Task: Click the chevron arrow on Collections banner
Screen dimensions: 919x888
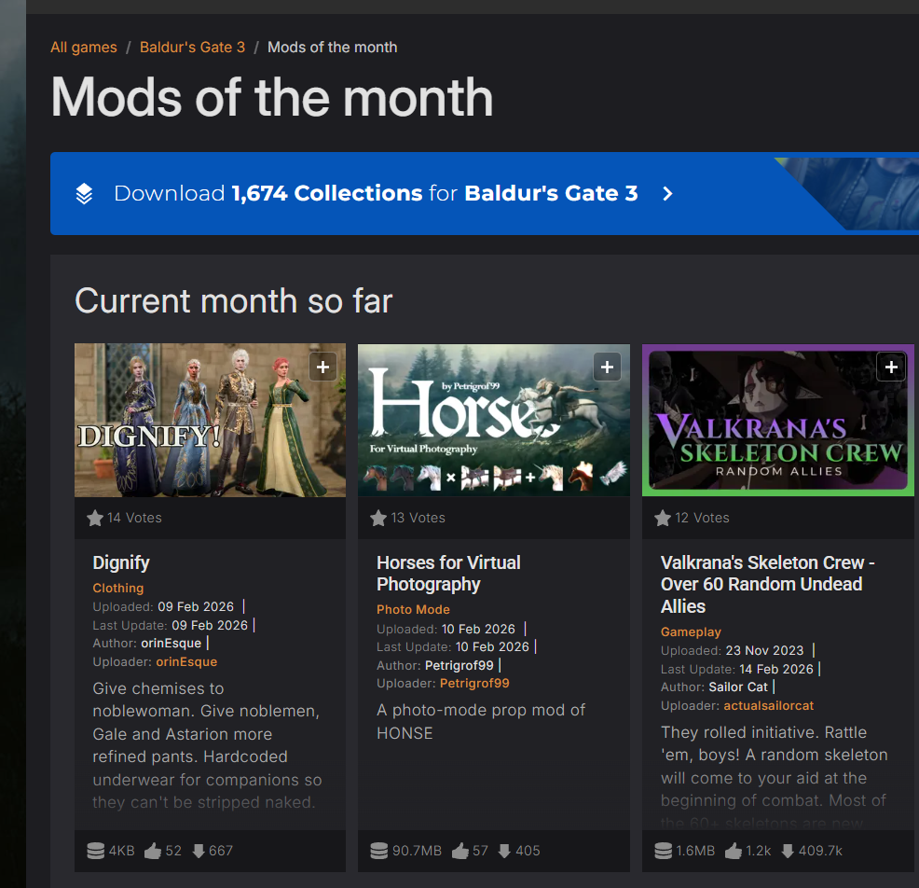Action: (667, 194)
